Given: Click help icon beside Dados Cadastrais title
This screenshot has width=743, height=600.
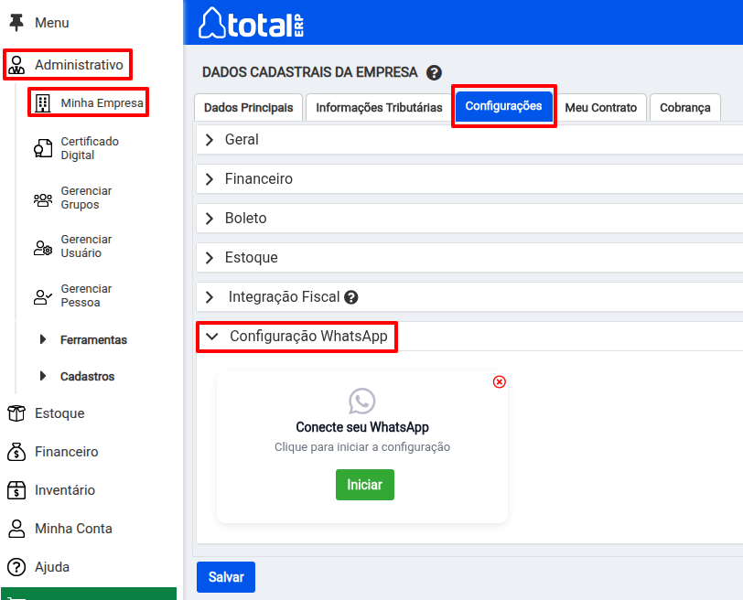Looking at the screenshot, I should click(434, 72).
